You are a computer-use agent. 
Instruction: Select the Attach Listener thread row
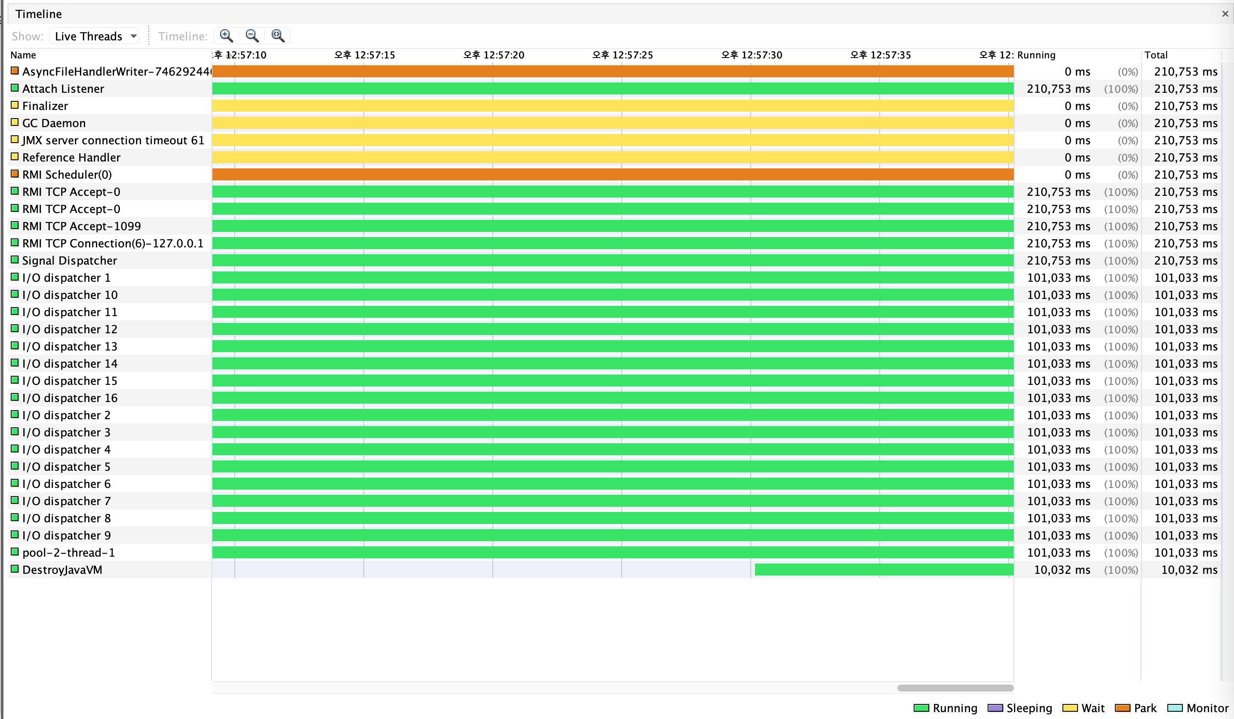click(63, 88)
